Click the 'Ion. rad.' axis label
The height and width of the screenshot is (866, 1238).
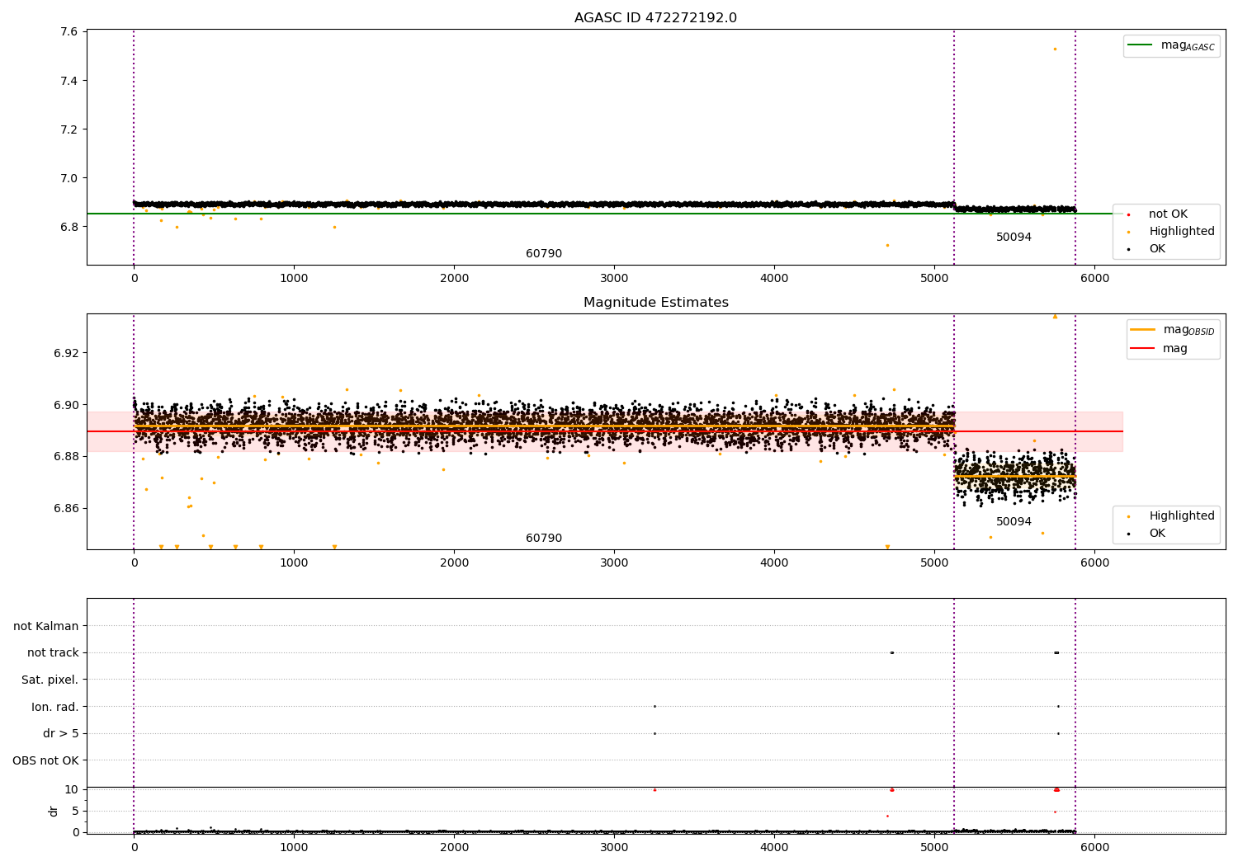pyautogui.click(x=55, y=708)
